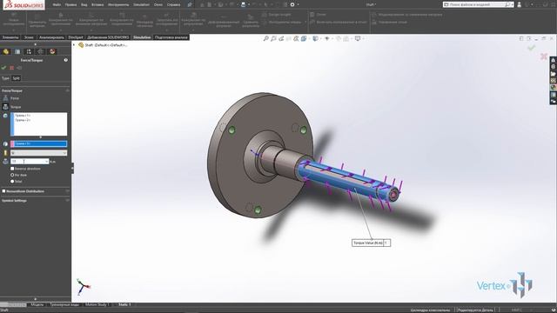Open Force/Torque help question mark

pos(66,60)
